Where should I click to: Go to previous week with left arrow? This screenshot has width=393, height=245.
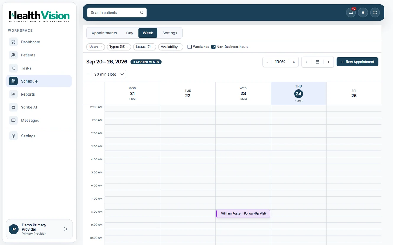click(307, 62)
